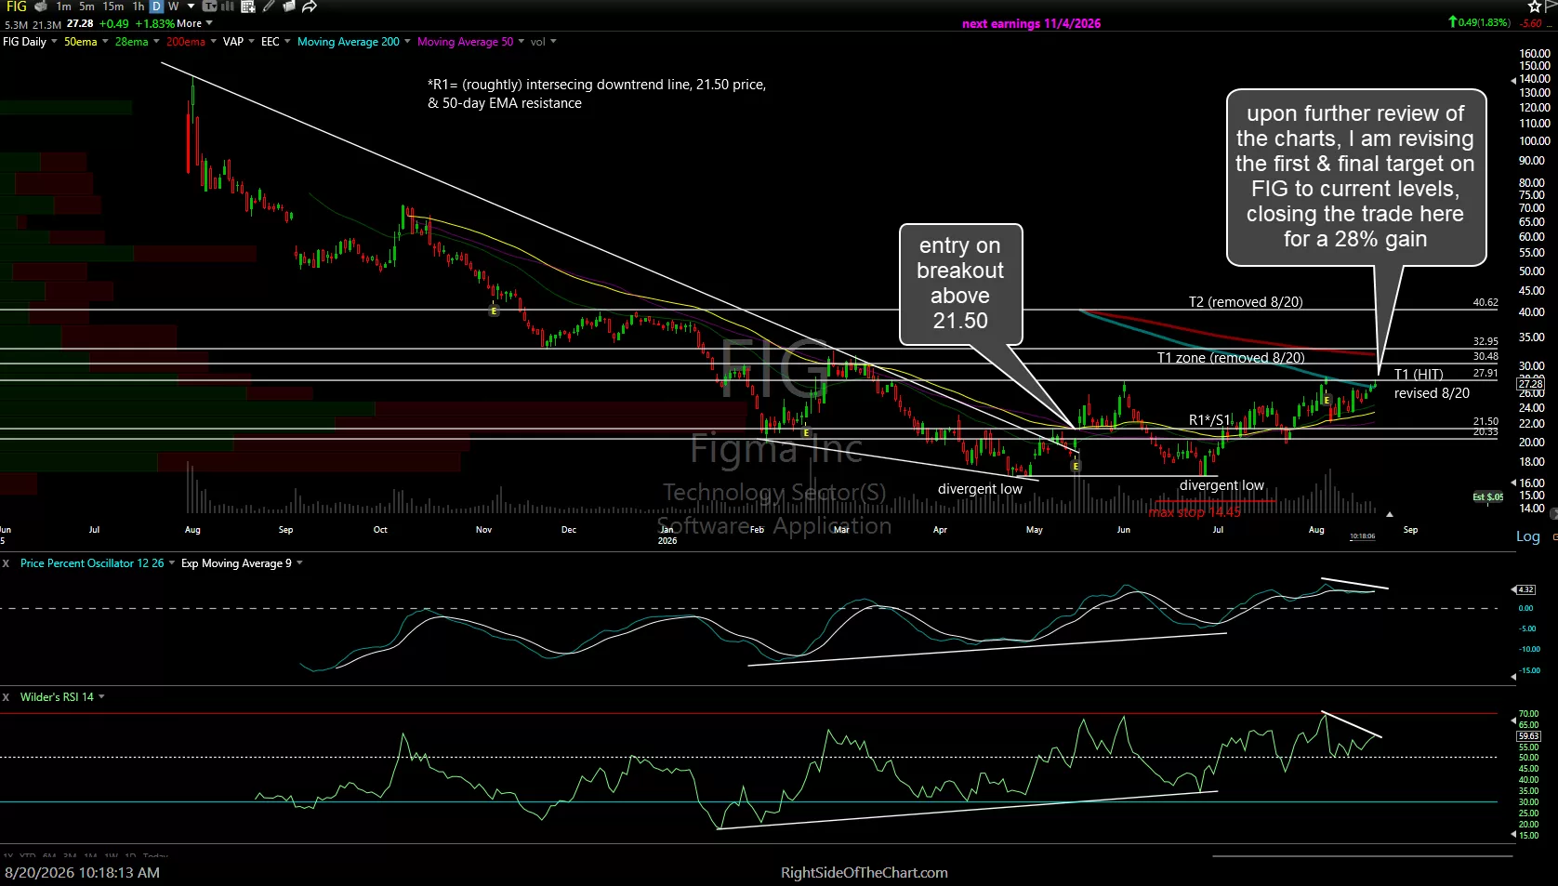The width and height of the screenshot is (1558, 886).
Task: Click the 21.3M volume value
Action: point(46,24)
